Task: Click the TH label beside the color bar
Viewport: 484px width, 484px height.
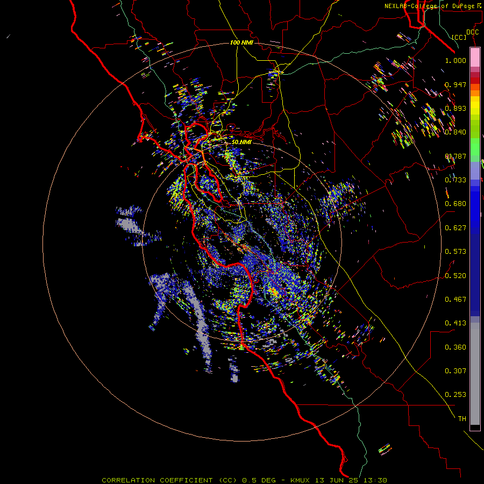Action: [462, 419]
